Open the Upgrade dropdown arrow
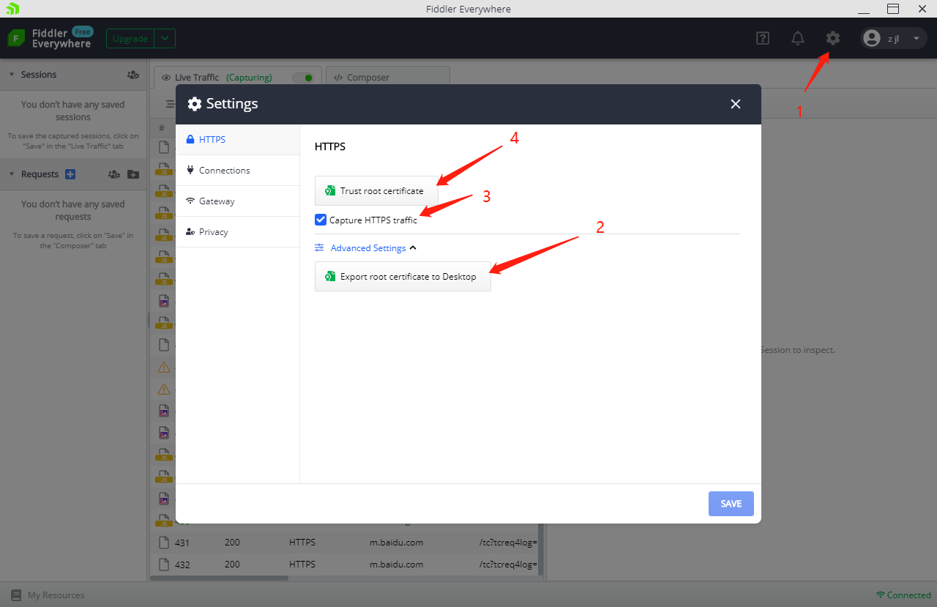937x607 pixels. (165, 39)
